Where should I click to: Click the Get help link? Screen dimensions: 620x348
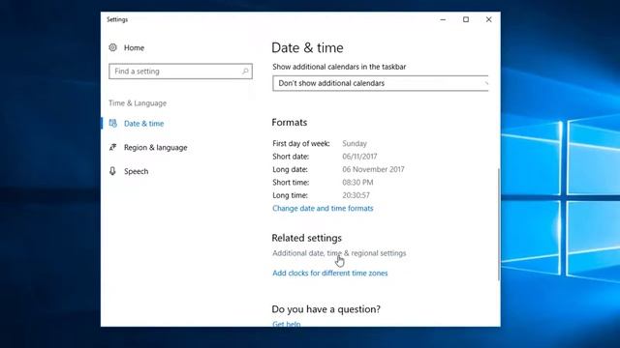(x=287, y=324)
